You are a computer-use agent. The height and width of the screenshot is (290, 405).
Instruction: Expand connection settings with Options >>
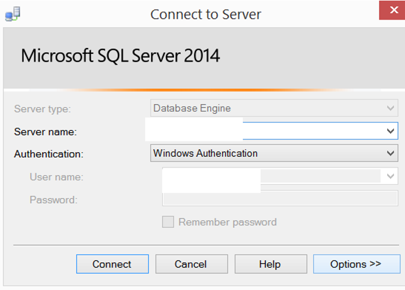356,264
